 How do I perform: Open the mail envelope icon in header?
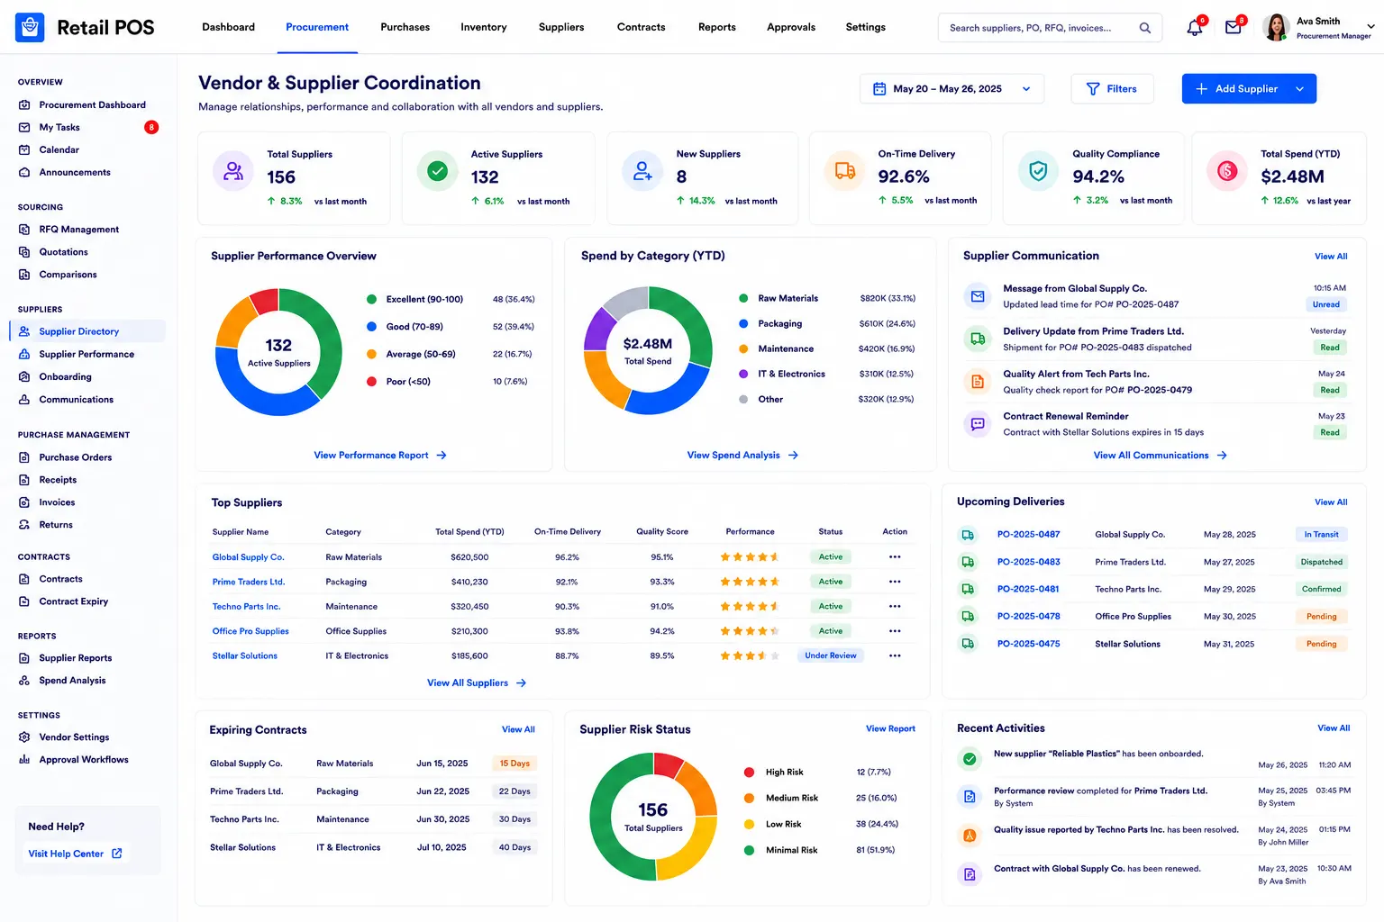(x=1234, y=28)
